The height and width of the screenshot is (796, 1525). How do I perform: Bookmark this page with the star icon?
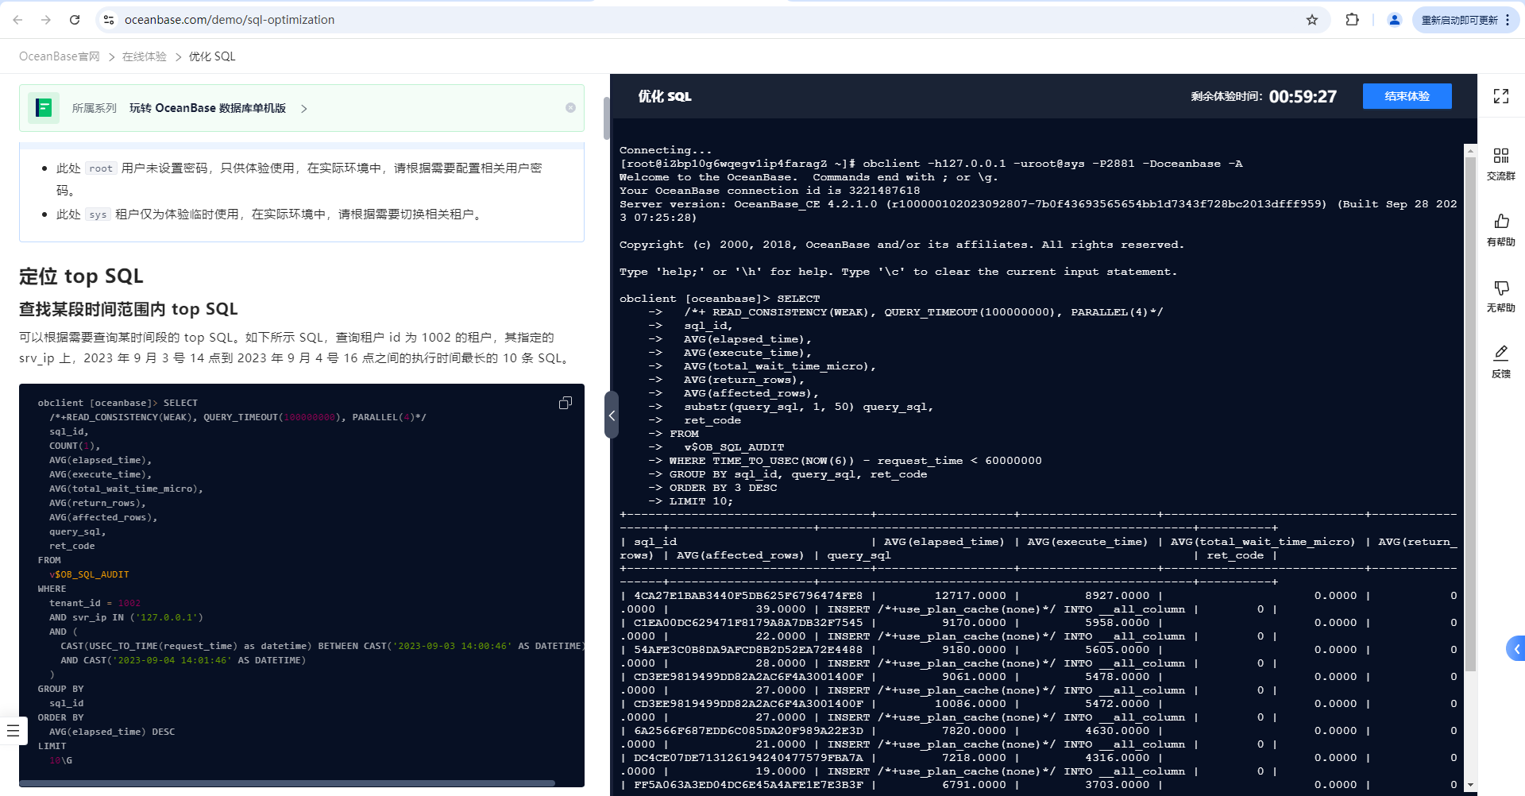[x=1312, y=20]
